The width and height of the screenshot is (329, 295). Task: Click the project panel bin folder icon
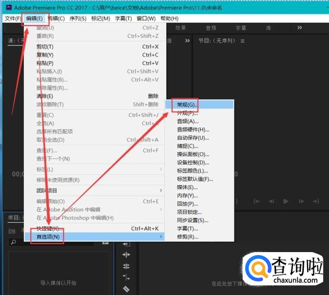12,231
